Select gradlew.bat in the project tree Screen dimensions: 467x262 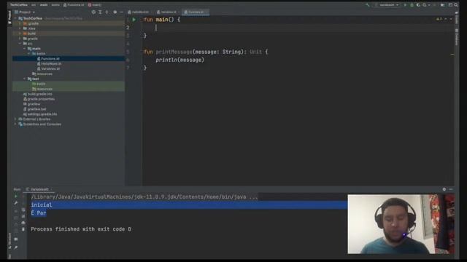[x=37, y=109]
